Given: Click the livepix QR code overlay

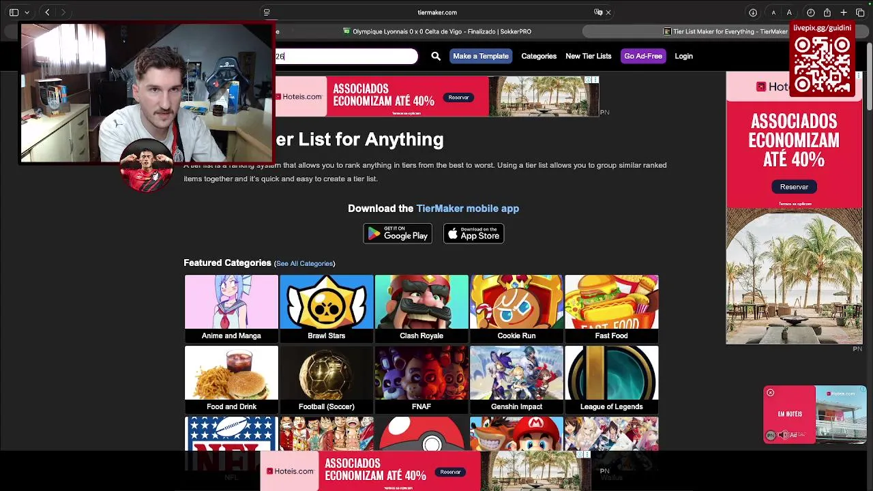Looking at the screenshot, I should click(822, 65).
